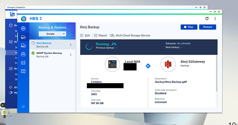The height and width of the screenshot is (125, 238).
Task: Open QNAP System Backup job options menu
Action: tap(71, 55)
